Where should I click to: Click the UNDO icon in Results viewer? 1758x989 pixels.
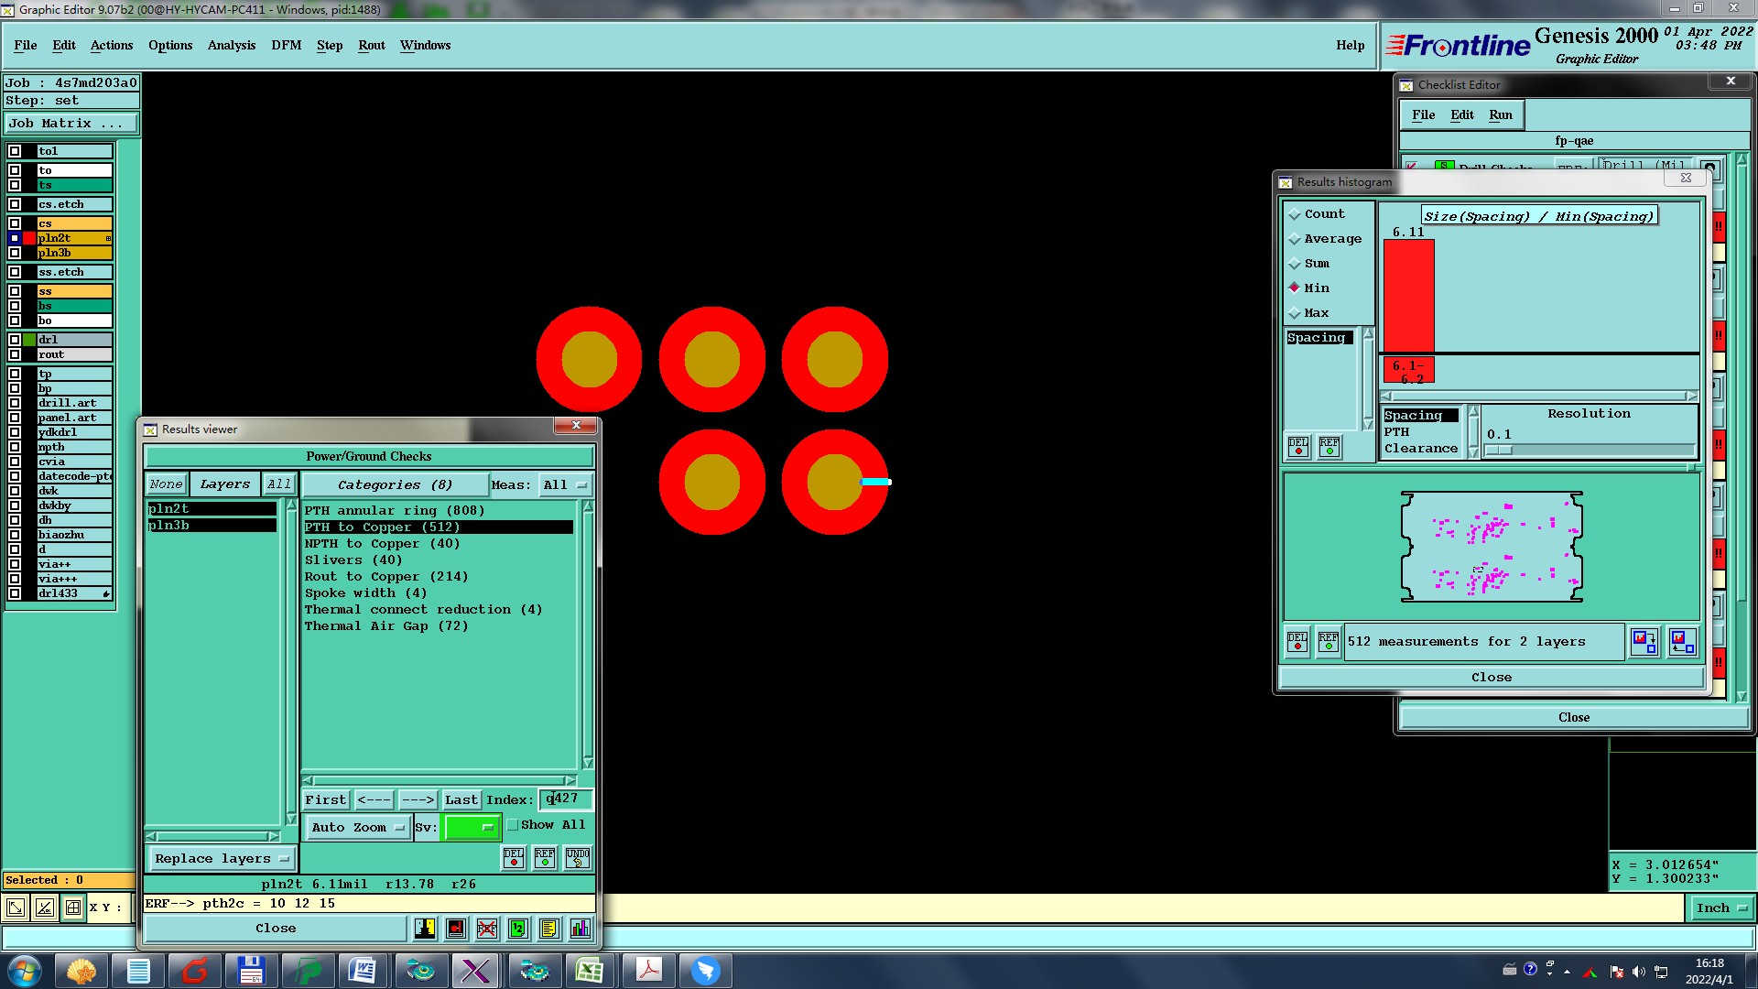click(578, 858)
